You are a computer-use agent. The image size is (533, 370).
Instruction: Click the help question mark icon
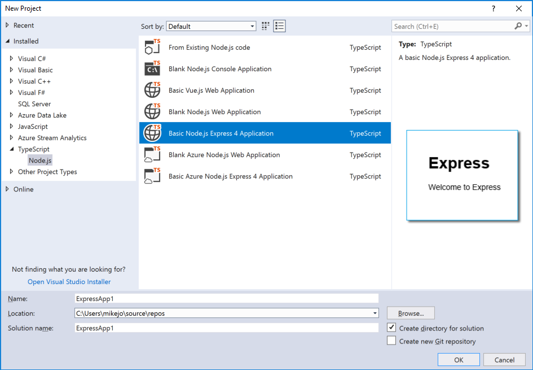tap(492, 8)
